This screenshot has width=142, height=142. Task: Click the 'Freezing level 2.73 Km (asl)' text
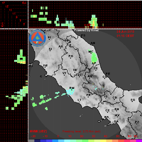pos(82,131)
